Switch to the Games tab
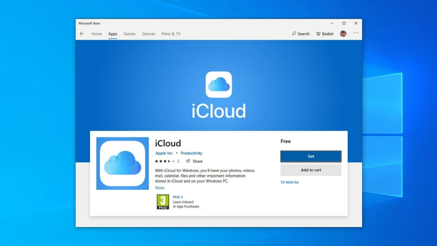 (x=129, y=34)
